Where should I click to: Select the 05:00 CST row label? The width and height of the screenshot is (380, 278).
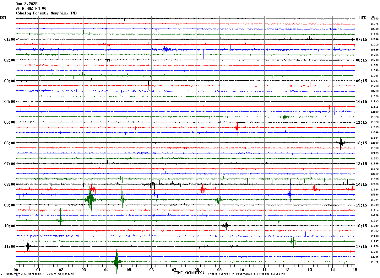[x=10, y=122]
